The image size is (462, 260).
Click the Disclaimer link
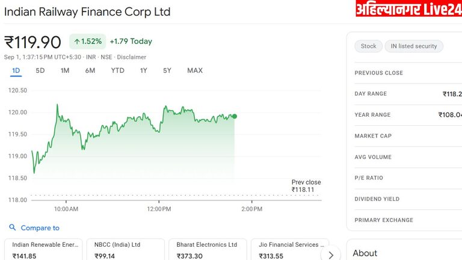(131, 57)
